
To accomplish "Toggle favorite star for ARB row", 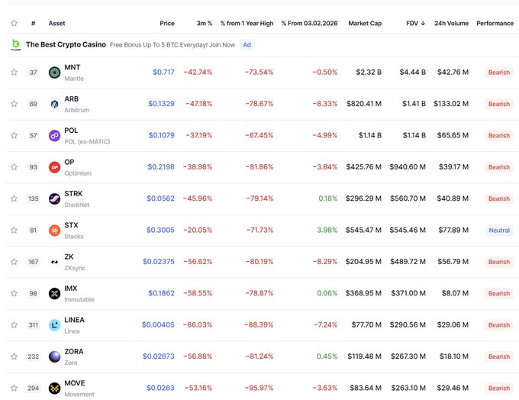I will click(x=14, y=104).
